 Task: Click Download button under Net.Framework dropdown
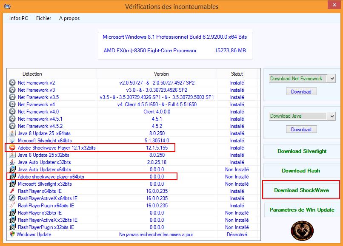301,91
